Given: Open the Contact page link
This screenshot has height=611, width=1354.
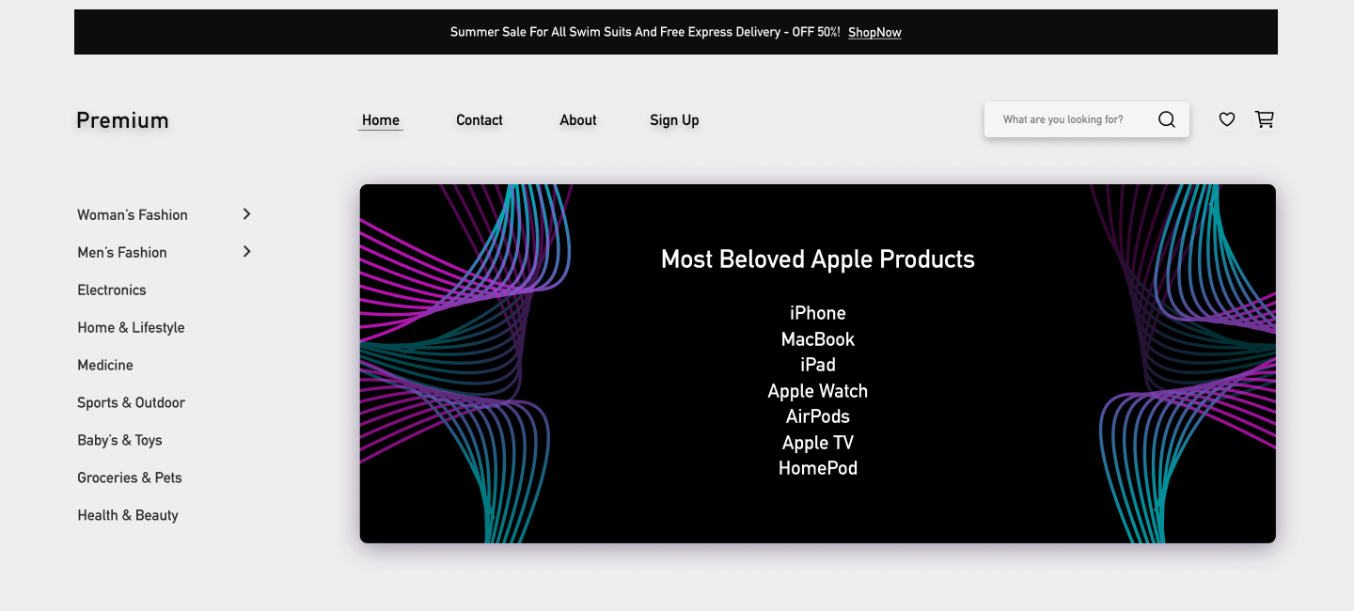Looking at the screenshot, I should tap(480, 120).
